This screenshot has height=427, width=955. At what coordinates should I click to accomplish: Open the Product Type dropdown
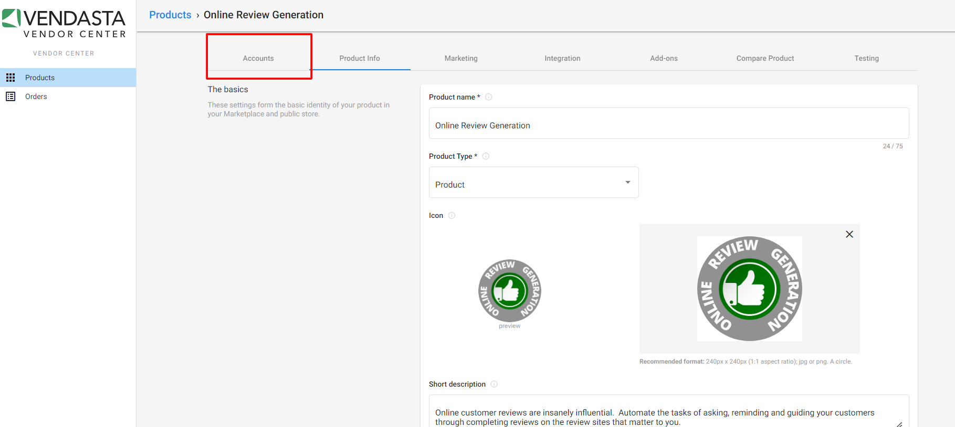pos(533,182)
